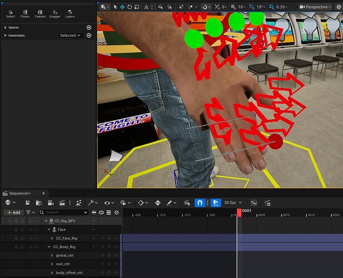Open the Tweens tool

pyautogui.click(x=40, y=14)
